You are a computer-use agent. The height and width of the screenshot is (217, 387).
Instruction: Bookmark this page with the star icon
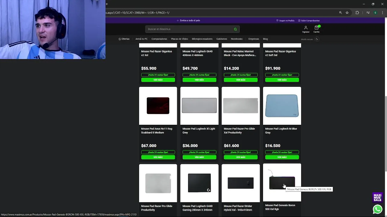[x=347, y=13]
